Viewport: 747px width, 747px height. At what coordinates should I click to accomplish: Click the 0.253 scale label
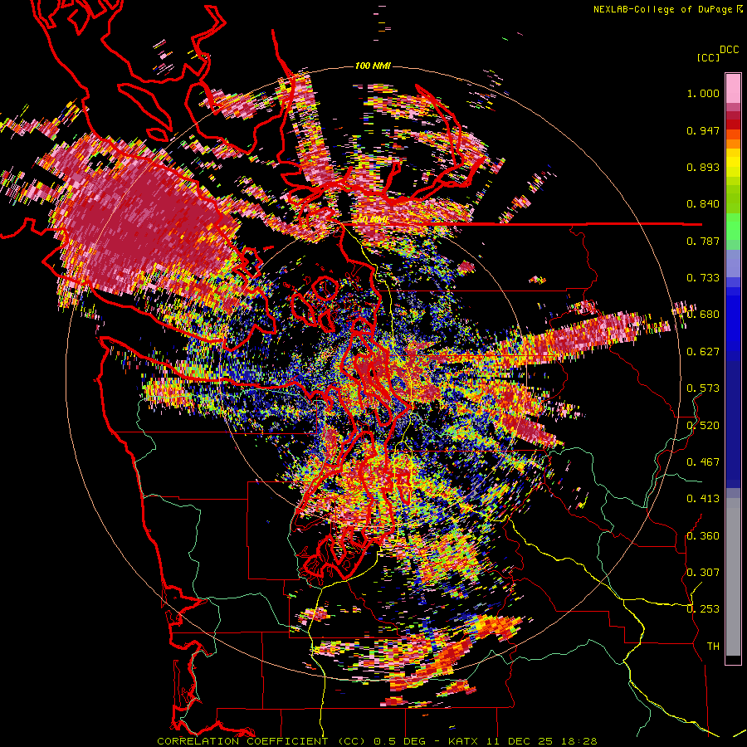(703, 609)
